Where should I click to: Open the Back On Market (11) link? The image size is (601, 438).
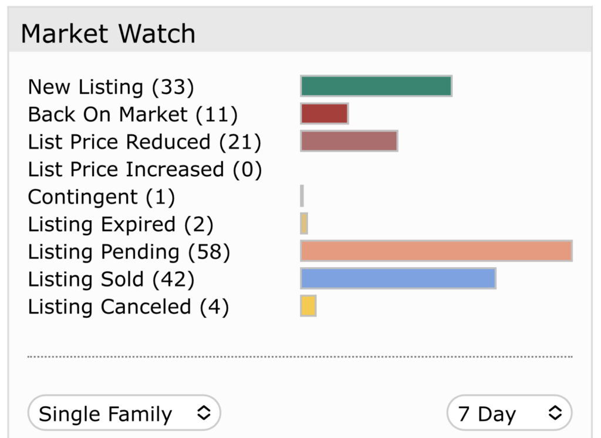pos(133,114)
